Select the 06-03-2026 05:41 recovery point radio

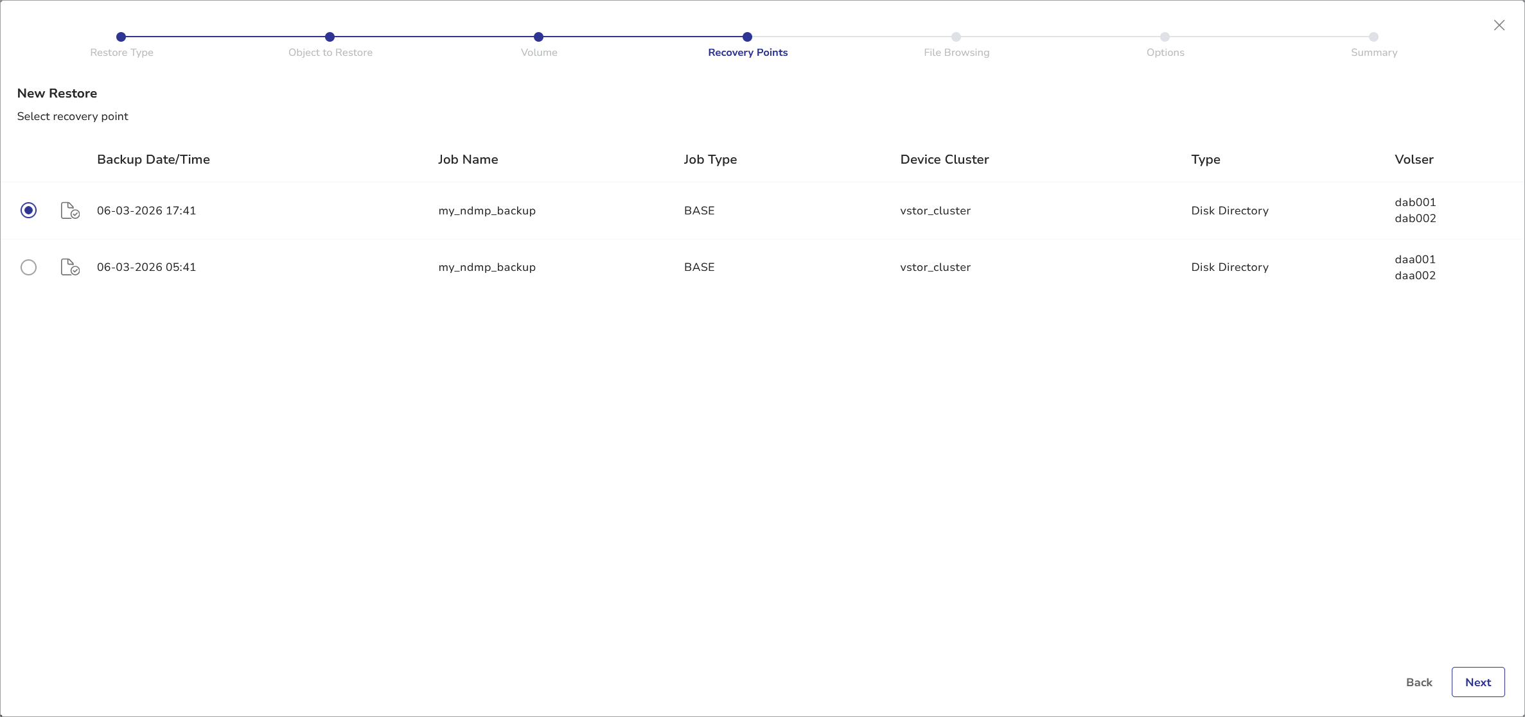coord(28,267)
